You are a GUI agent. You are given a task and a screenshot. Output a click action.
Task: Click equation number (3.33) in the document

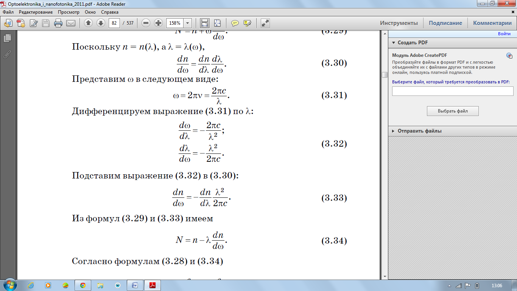[x=334, y=198]
